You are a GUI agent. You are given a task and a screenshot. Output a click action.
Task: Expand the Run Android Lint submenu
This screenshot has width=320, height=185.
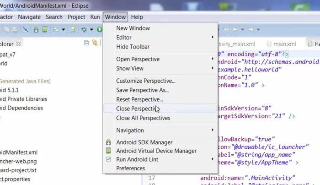160,159
